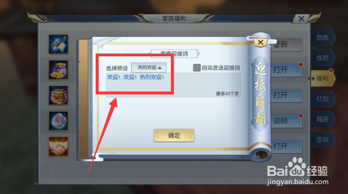Click the scroll and brush icon

[58, 44]
